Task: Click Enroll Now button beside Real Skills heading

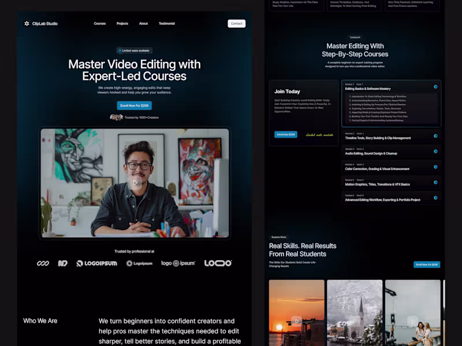Action: click(x=427, y=265)
